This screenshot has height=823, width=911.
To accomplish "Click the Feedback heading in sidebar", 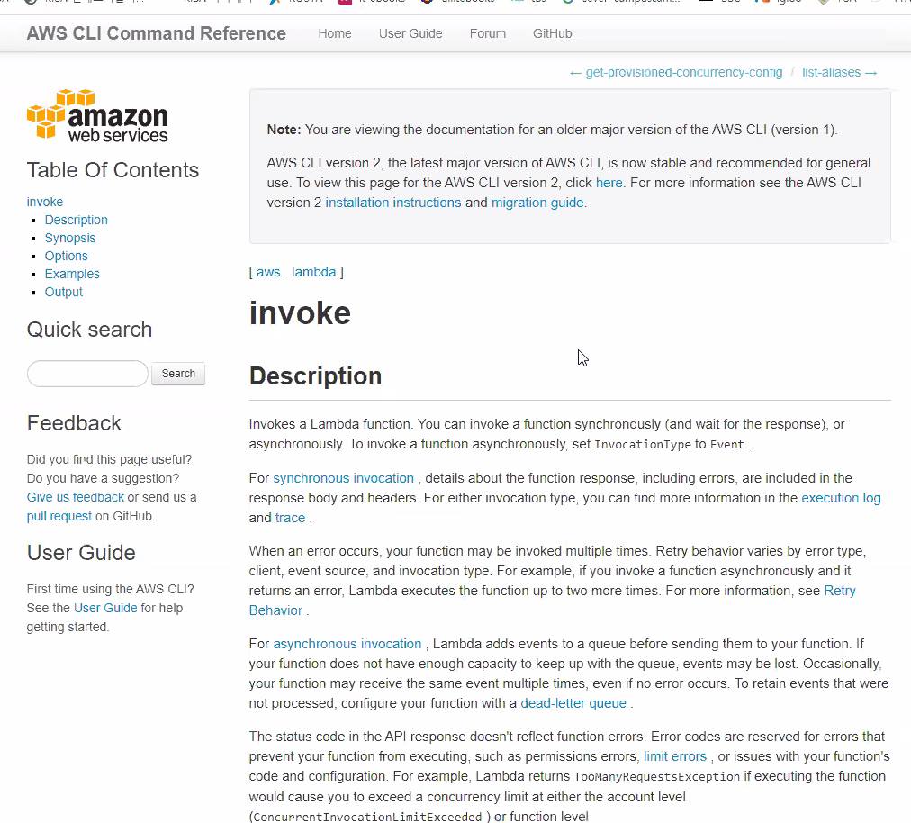I will tap(74, 423).
